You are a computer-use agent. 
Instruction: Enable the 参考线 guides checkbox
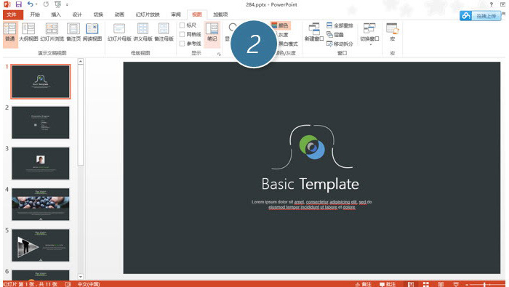[x=182, y=44]
